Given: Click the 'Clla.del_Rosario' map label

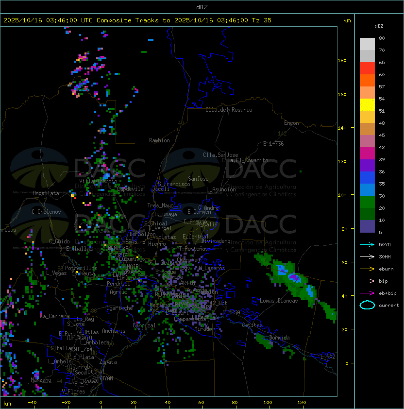Looking at the screenshot, I should coord(229,110).
